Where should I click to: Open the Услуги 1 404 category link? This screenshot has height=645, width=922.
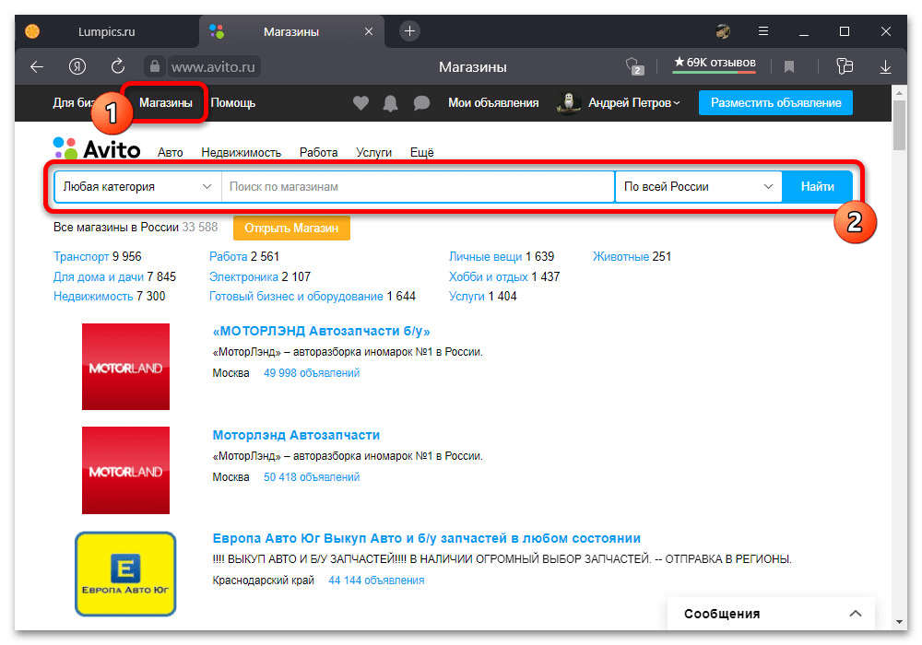(x=467, y=296)
